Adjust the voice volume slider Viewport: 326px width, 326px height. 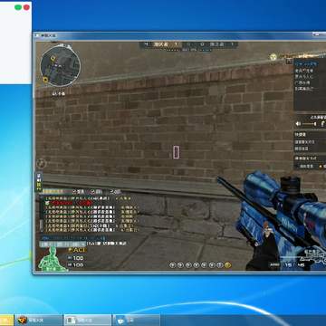[309, 124]
